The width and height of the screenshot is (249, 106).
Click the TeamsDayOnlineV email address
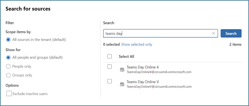(159, 86)
